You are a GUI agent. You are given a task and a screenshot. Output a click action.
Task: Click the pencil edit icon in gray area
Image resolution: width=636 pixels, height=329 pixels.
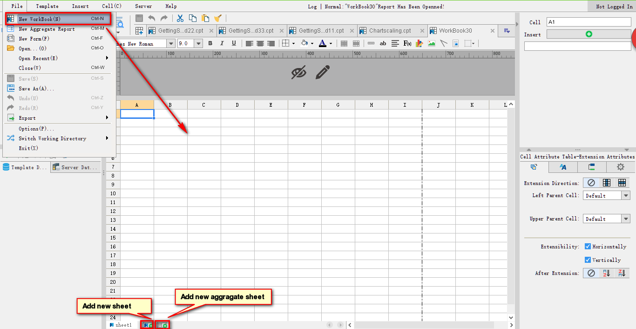pos(323,72)
